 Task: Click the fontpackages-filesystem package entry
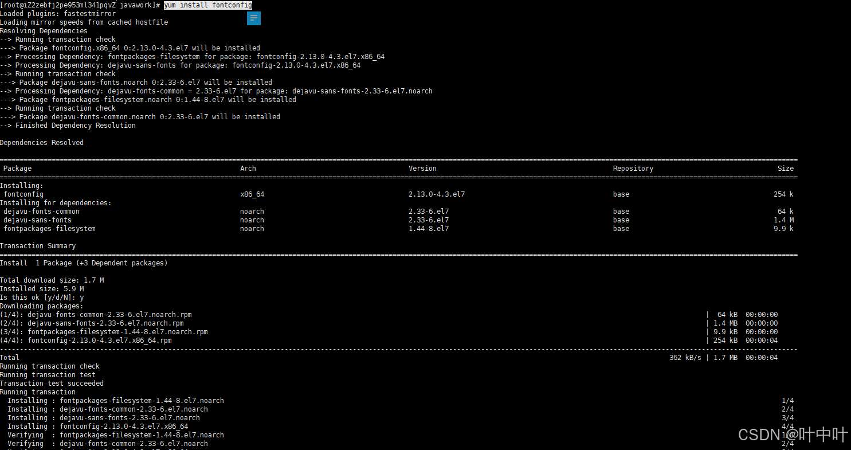(49, 228)
